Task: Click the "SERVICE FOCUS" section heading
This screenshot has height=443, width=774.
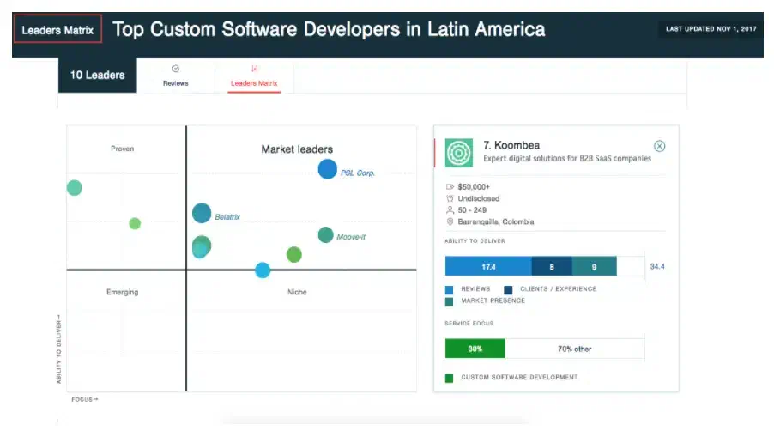Action: [469, 324]
